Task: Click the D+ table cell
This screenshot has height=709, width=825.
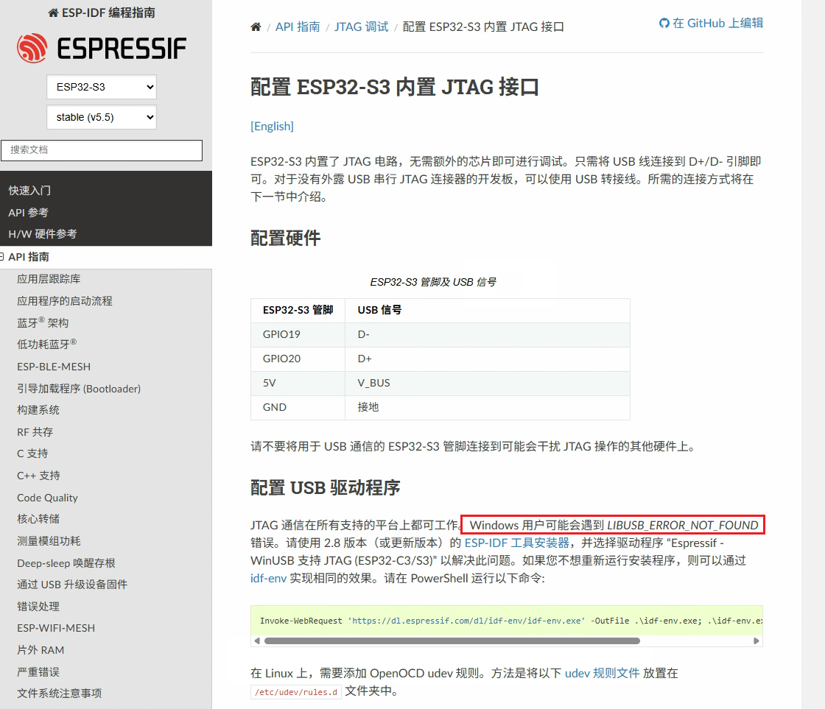Action: (x=487, y=359)
